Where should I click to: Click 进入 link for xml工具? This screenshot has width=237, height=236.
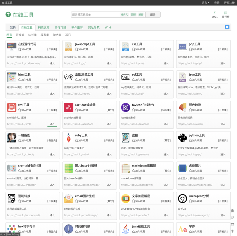(52, 124)
